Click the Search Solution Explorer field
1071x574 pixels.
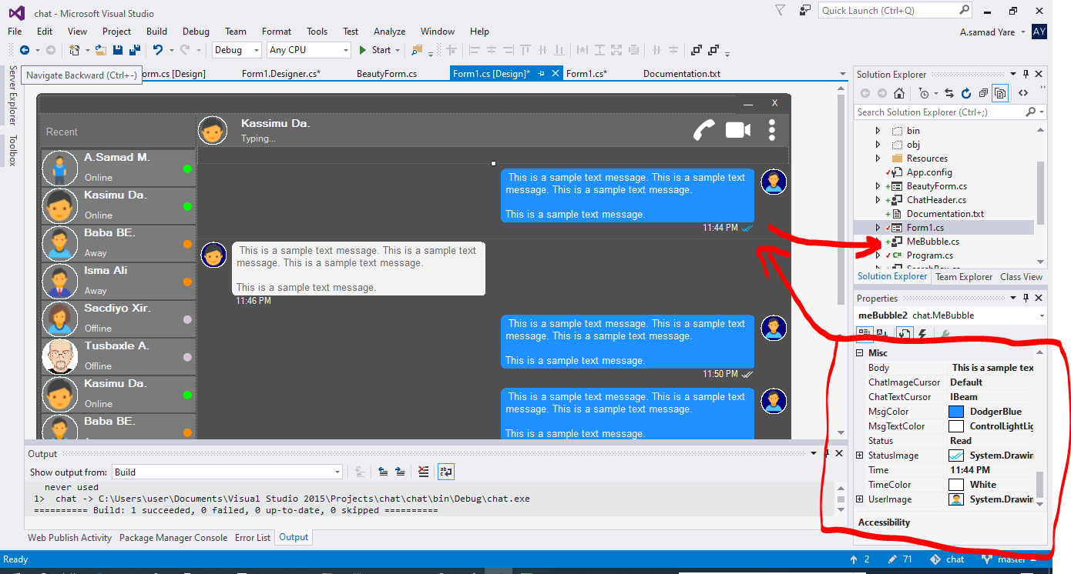point(940,112)
